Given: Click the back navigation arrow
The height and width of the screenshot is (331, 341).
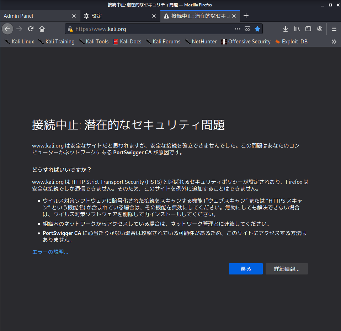Looking at the screenshot, I should click(x=7, y=29).
